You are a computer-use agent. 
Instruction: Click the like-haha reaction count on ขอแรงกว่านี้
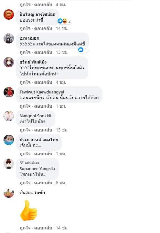(64, 21)
